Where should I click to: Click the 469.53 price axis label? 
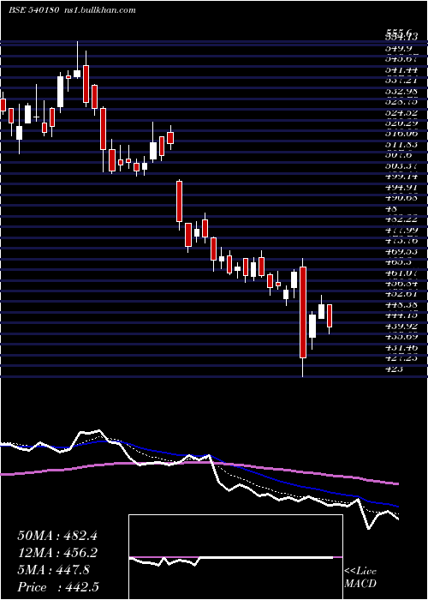pos(401,252)
